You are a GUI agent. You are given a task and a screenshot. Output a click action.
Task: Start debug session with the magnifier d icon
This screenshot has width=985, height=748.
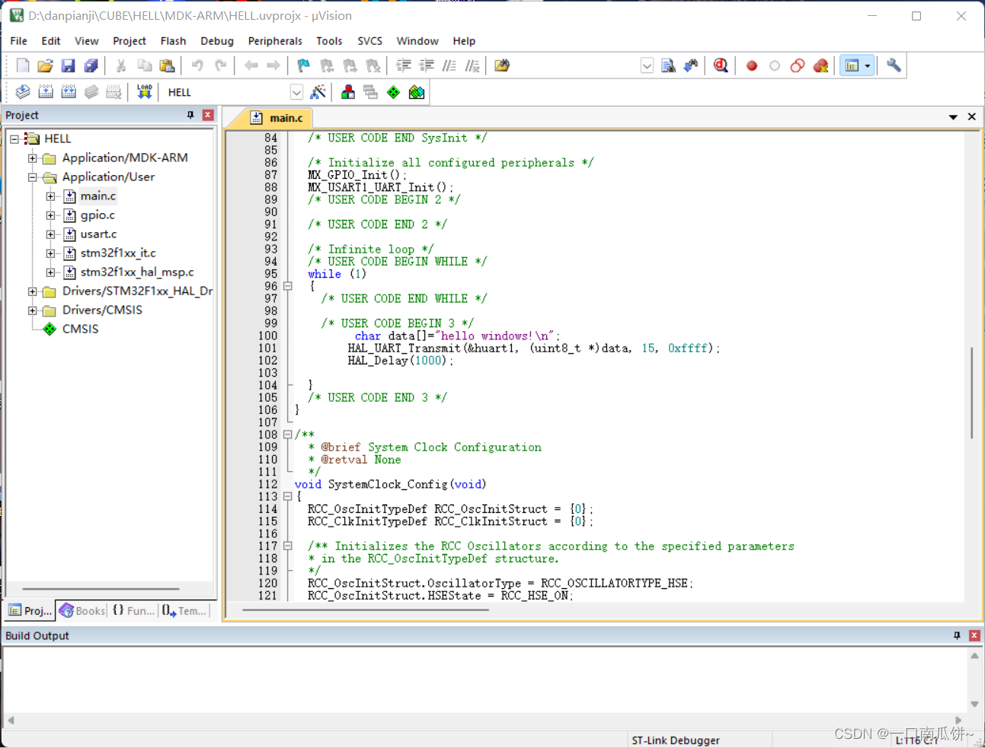coord(721,65)
